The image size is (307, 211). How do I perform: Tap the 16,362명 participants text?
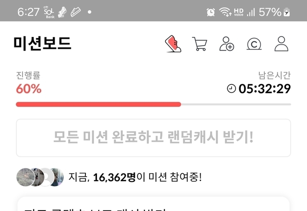(x=114, y=177)
